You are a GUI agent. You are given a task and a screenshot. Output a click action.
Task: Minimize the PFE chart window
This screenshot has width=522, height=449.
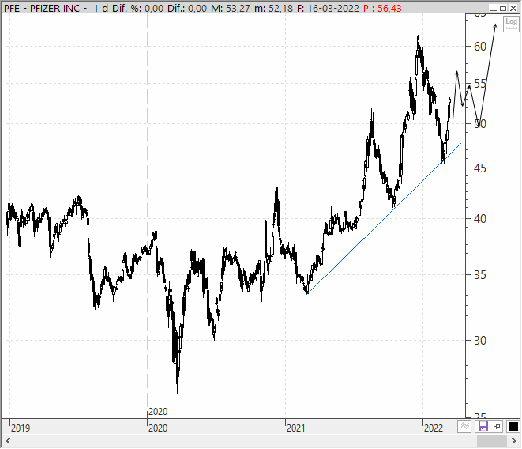tap(494, 9)
